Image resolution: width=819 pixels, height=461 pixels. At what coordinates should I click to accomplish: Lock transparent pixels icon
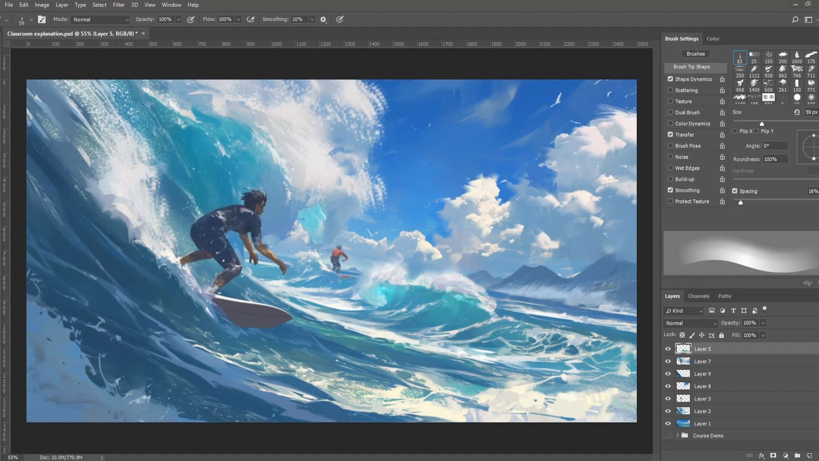[x=682, y=336]
